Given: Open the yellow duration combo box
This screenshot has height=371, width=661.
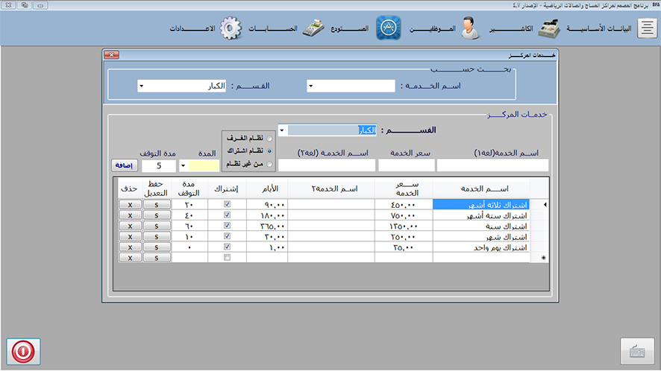Looking at the screenshot, I should coord(184,165).
